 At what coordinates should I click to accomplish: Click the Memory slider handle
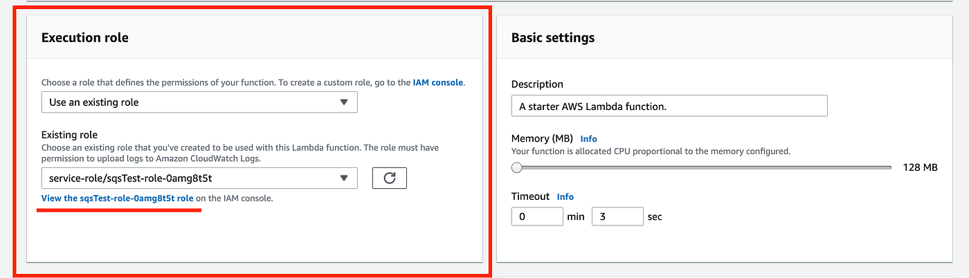click(x=516, y=167)
